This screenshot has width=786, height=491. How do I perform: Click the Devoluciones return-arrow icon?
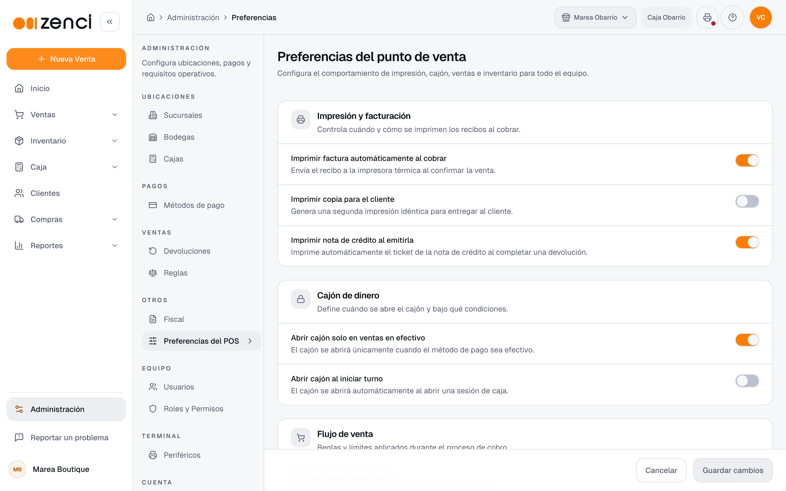(153, 251)
